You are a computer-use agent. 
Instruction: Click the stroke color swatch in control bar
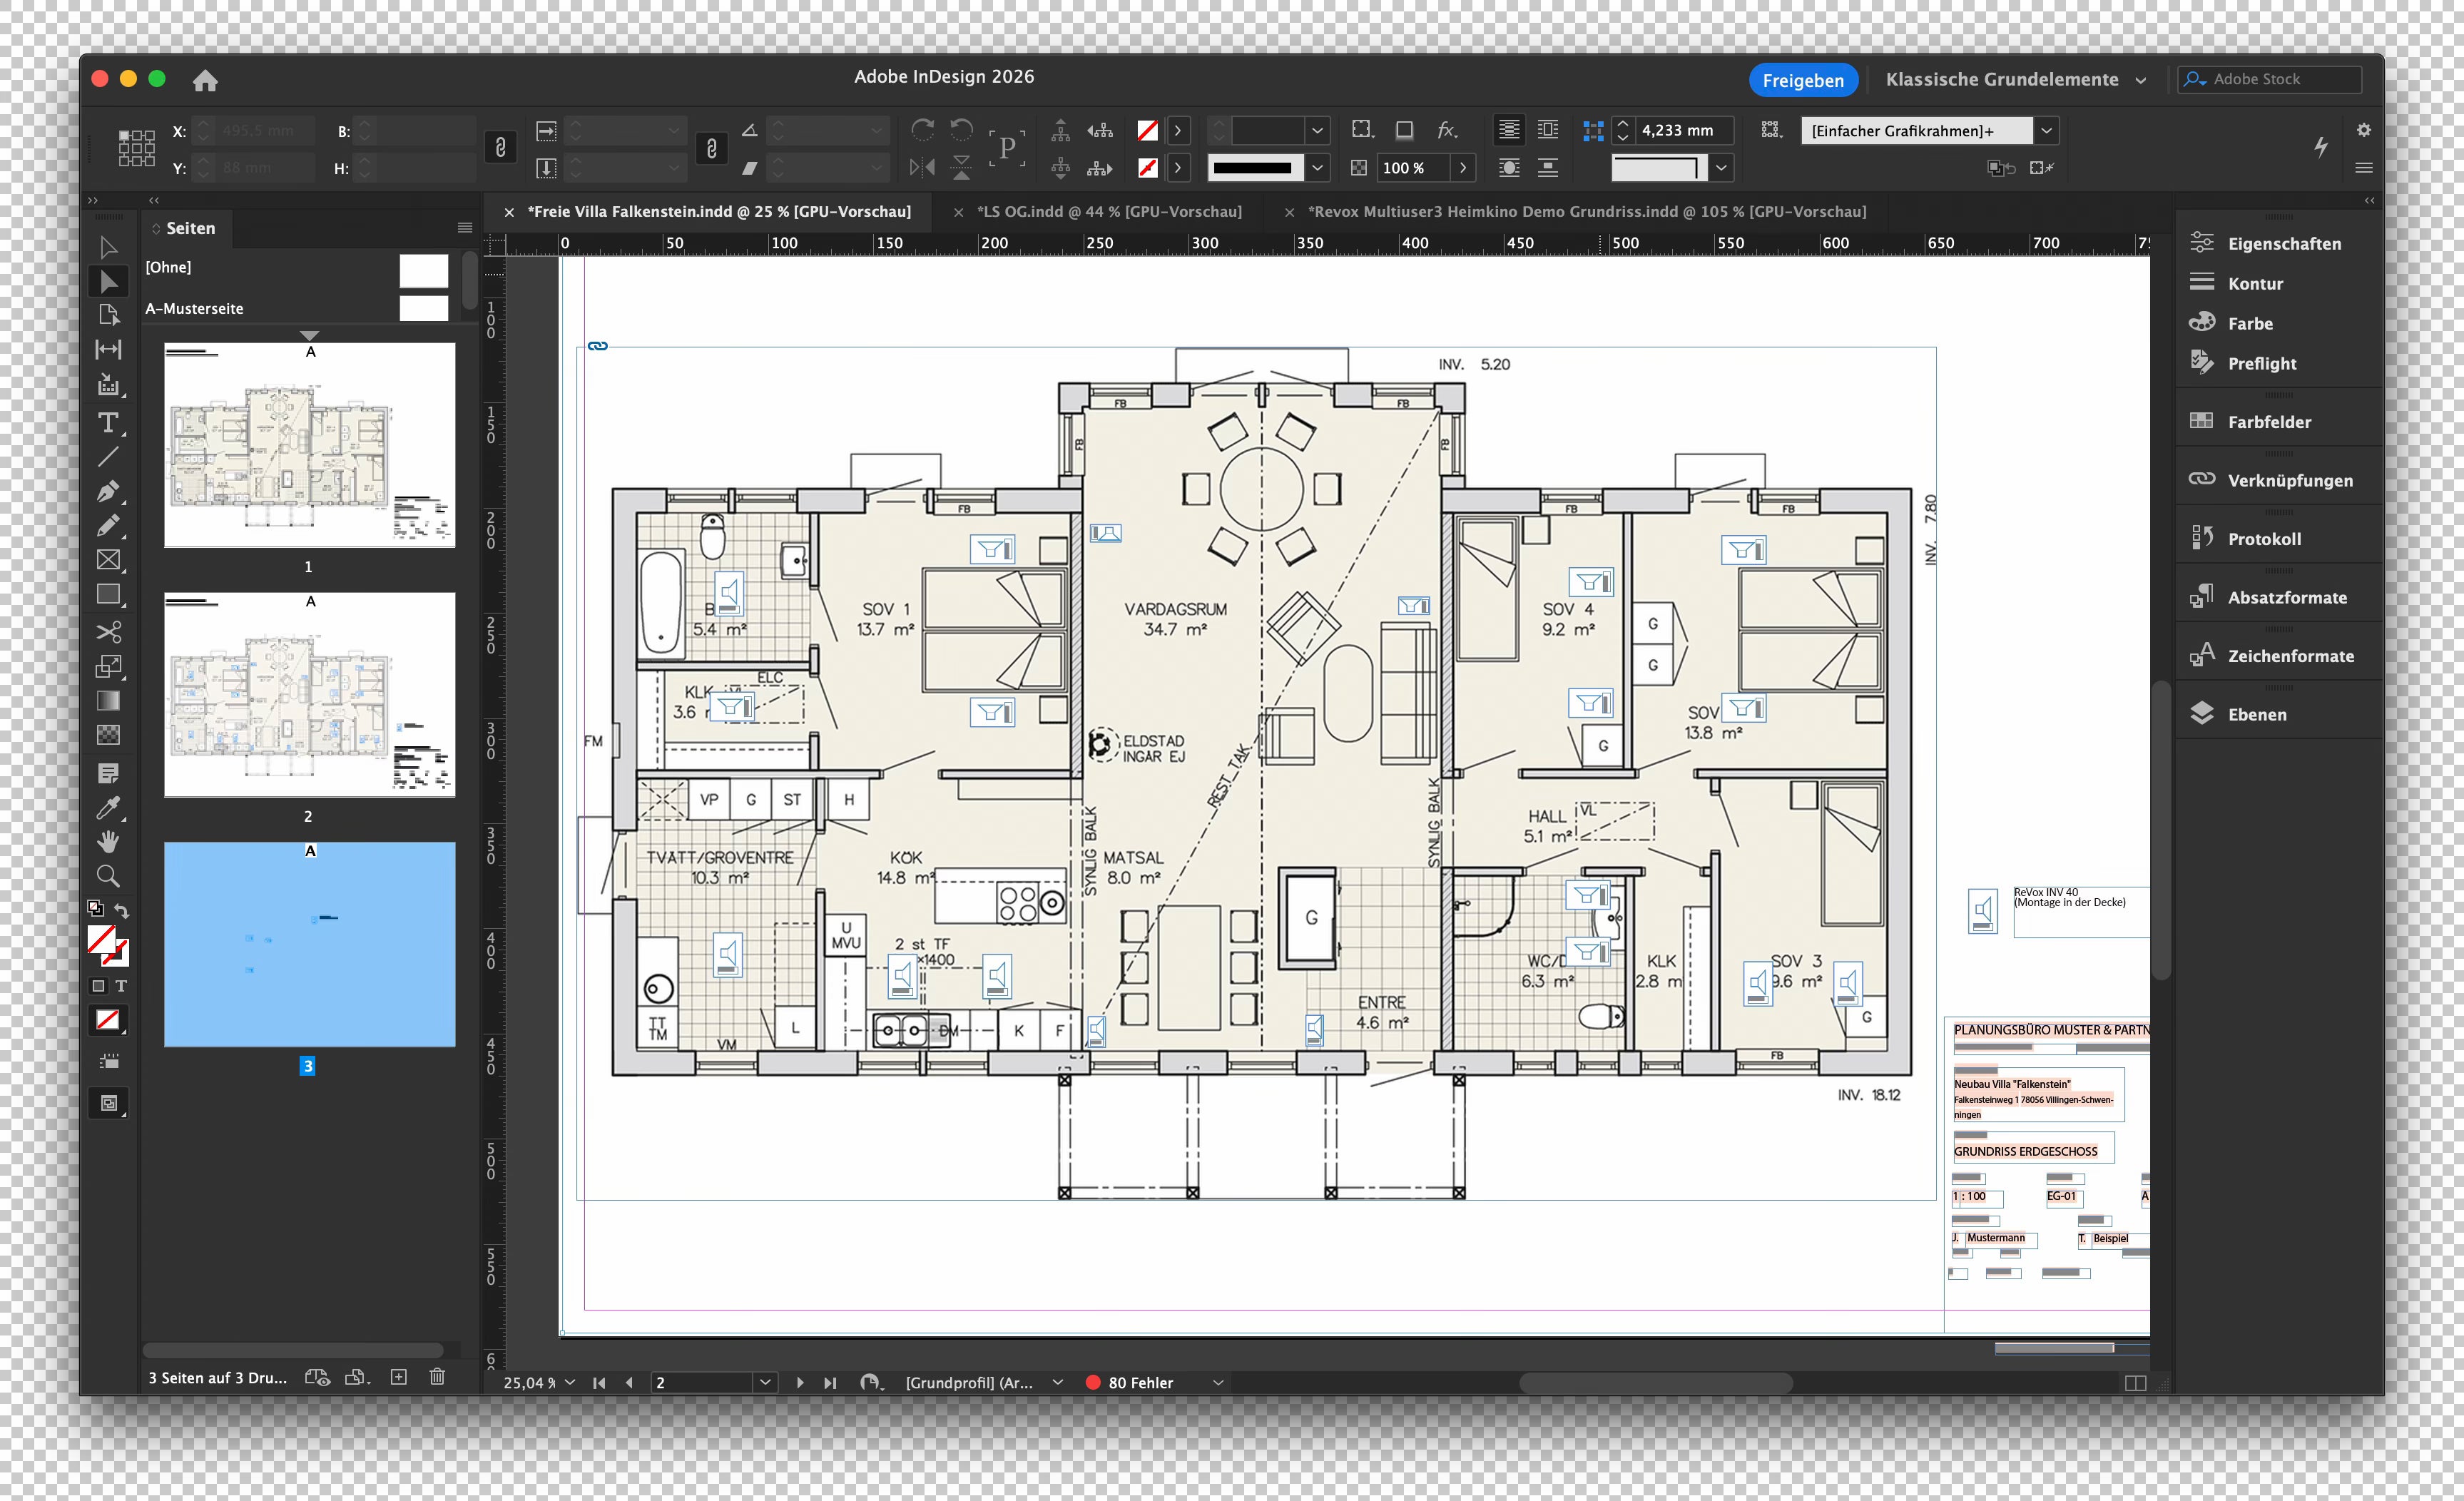click(x=1148, y=168)
